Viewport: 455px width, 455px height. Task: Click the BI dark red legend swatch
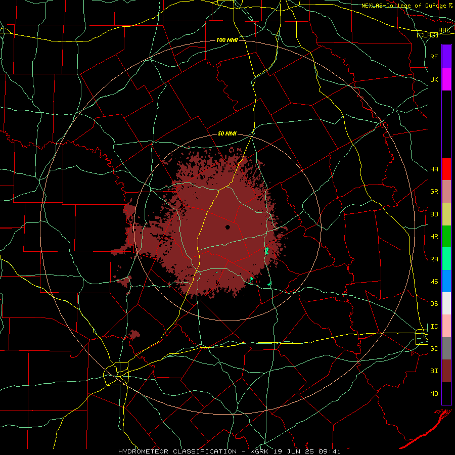pos(446,371)
